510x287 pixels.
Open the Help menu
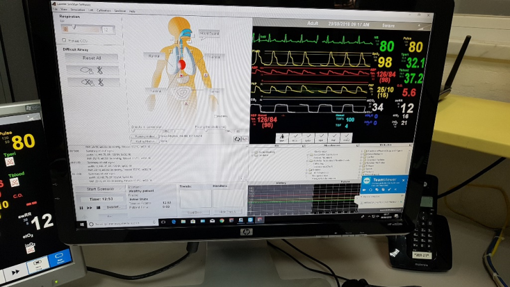coord(132,11)
